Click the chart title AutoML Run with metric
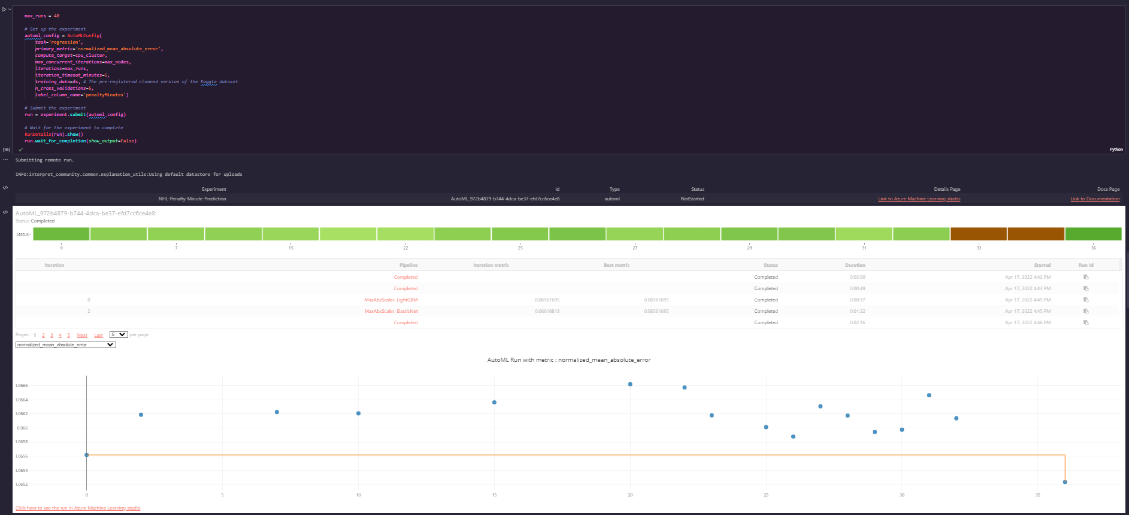Screen dimensions: 1129x515 tap(569, 360)
